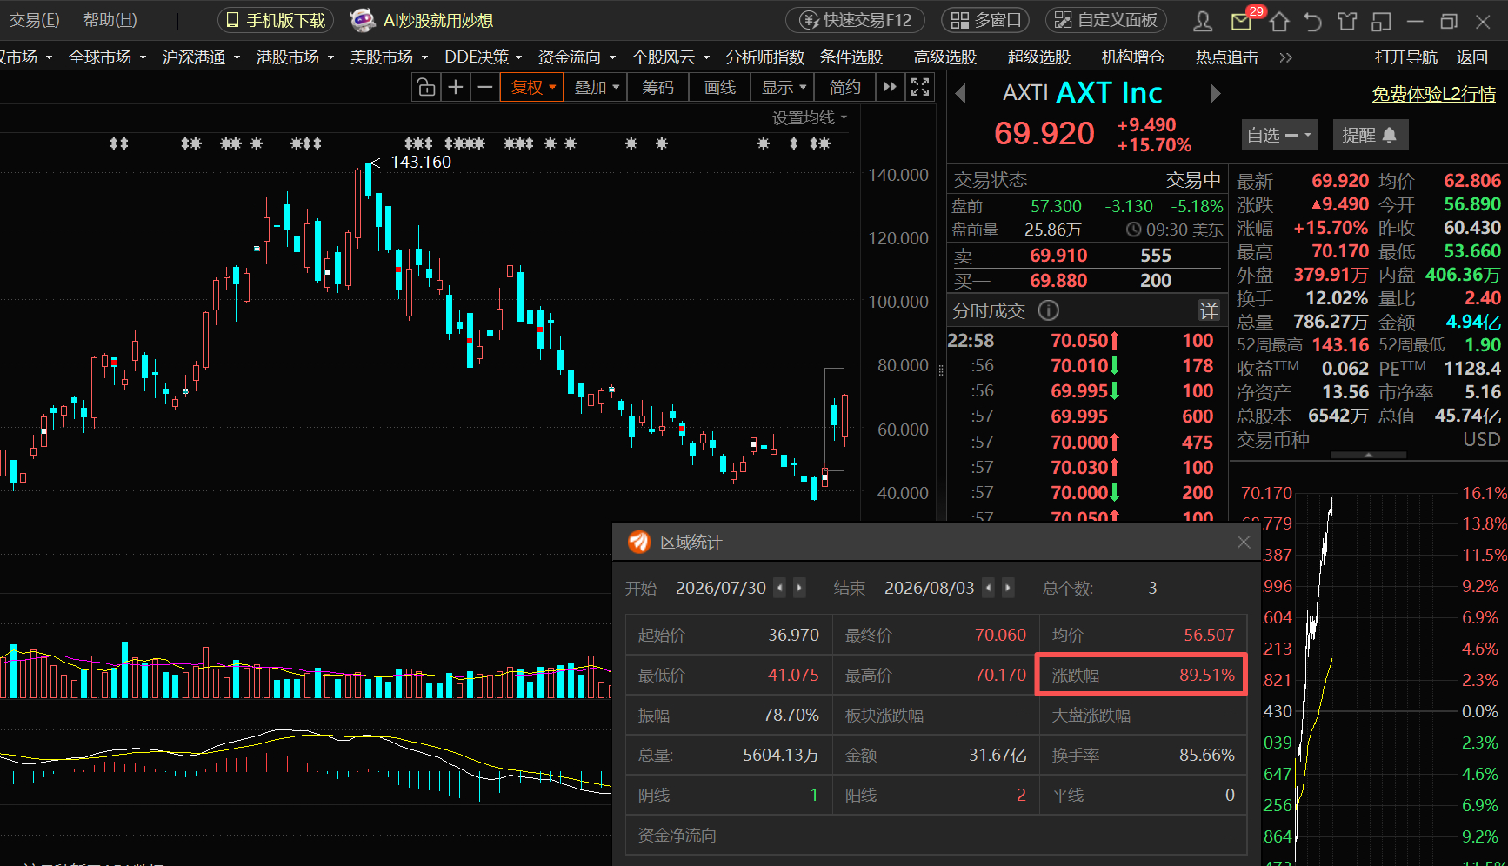This screenshot has width=1508, height=866.
Task: Click the 143.160 high price label
Action: point(421,162)
